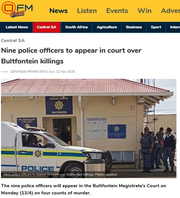Open the Listen menu item
The height and width of the screenshot is (198, 180).
87,11
